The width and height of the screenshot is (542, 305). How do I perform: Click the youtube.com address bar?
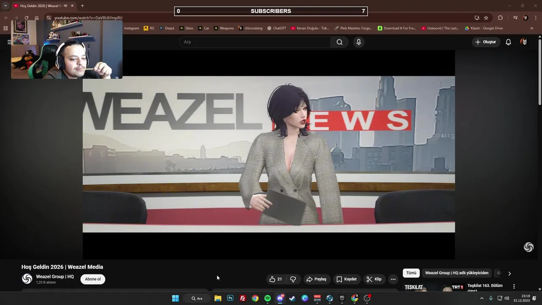(x=88, y=18)
